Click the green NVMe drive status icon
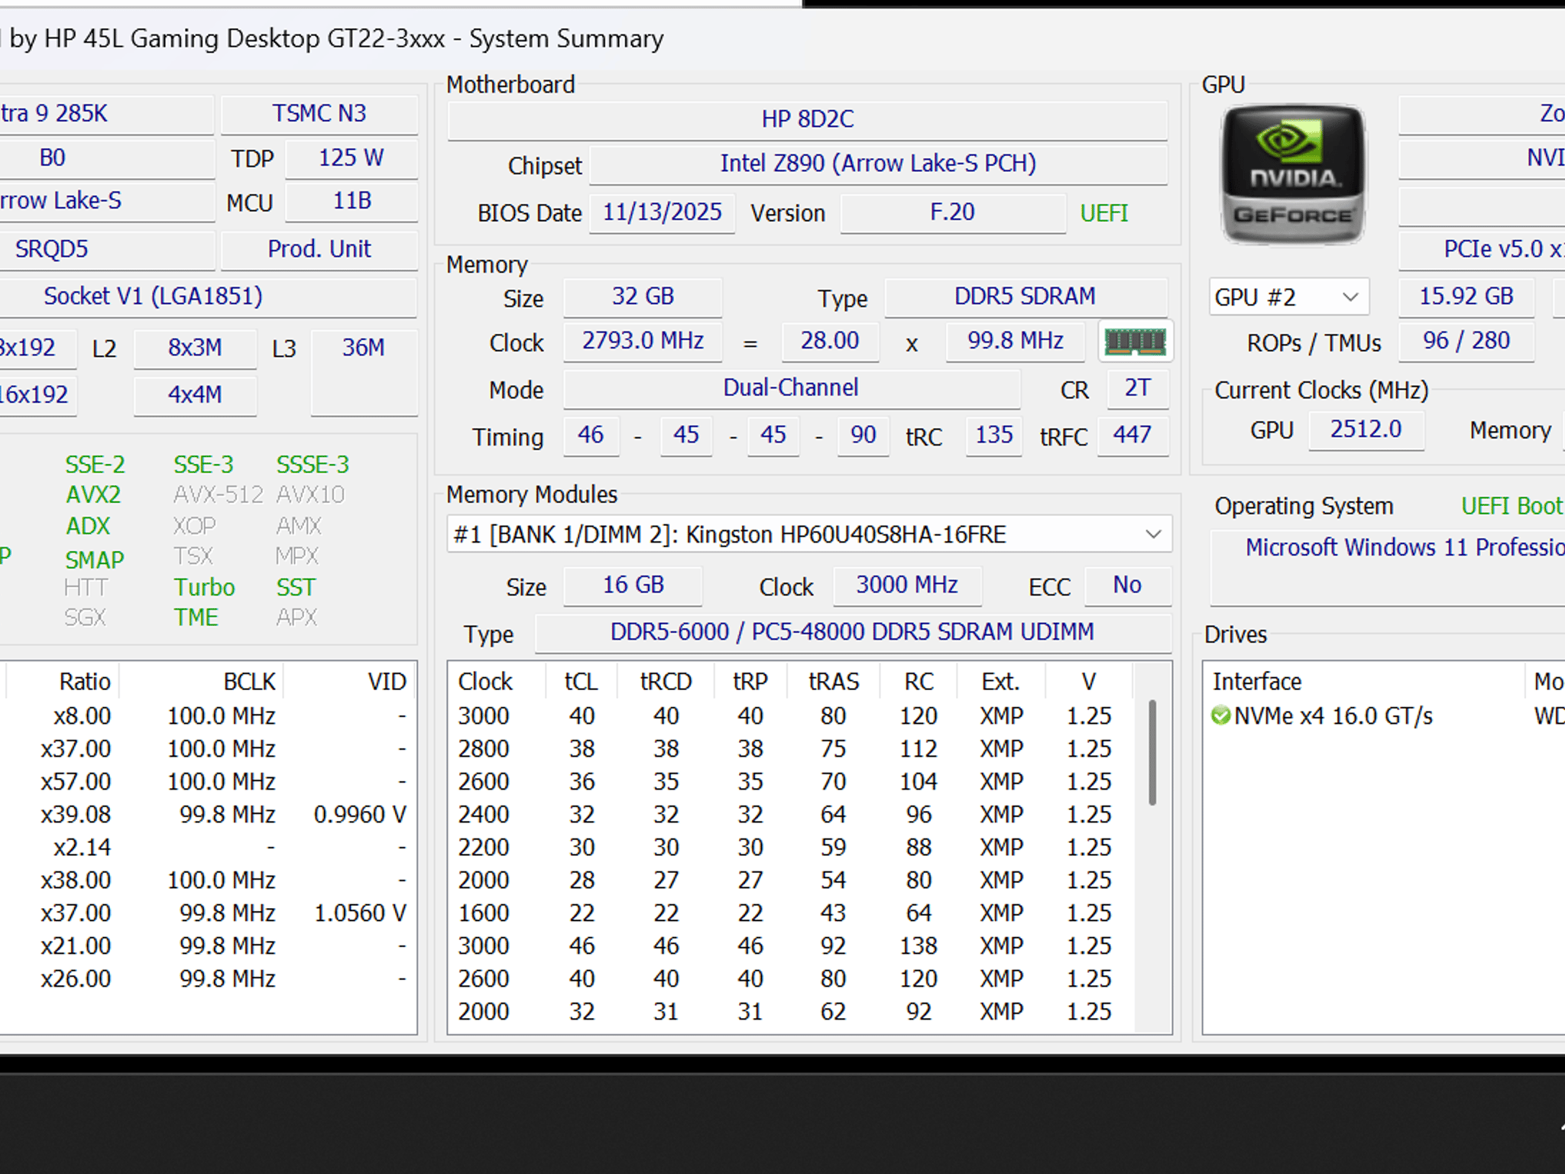Image resolution: width=1565 pixels, height=1174 pixels. point(1220,716)
